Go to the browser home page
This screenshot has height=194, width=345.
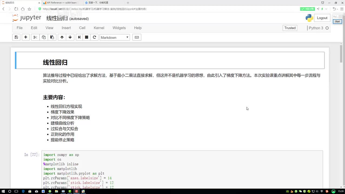(23, 9)
